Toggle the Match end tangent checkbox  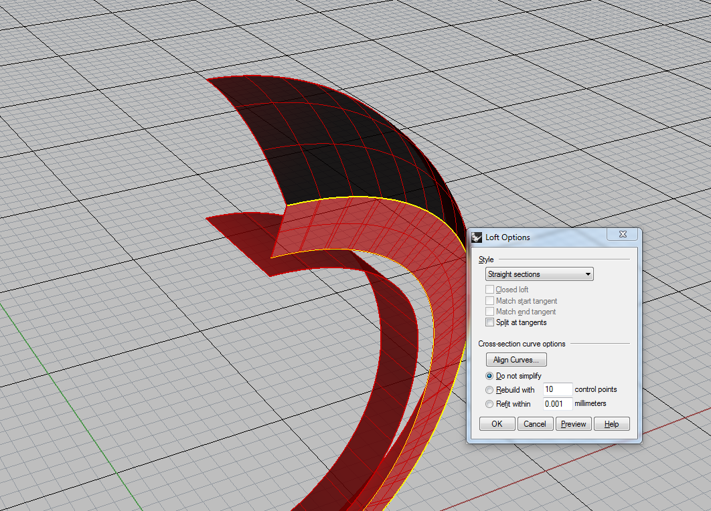(x=490, y=312)
